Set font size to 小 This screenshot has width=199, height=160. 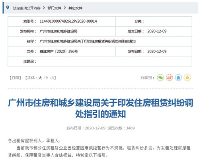pyautogui.click(x=52, y=78)
